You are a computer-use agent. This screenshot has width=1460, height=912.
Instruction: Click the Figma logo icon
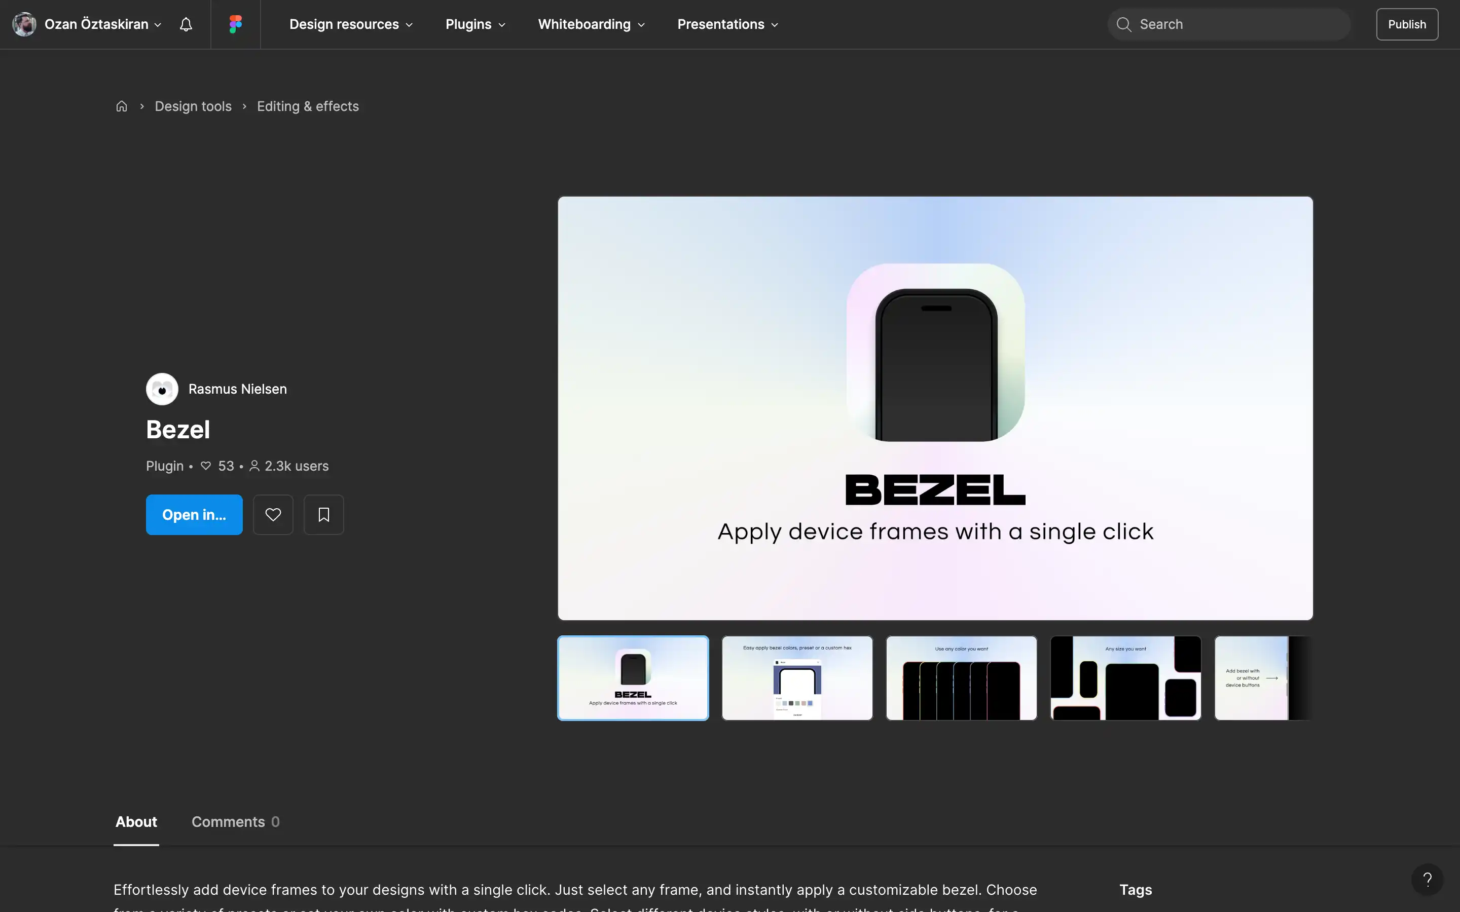[235, 24]
